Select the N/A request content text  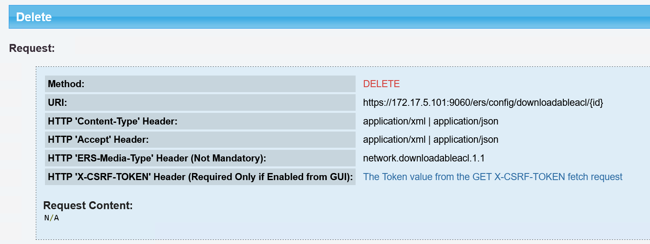click(52, 218)
